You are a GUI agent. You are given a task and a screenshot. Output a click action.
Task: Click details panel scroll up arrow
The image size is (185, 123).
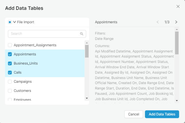(x=177, y=29)
